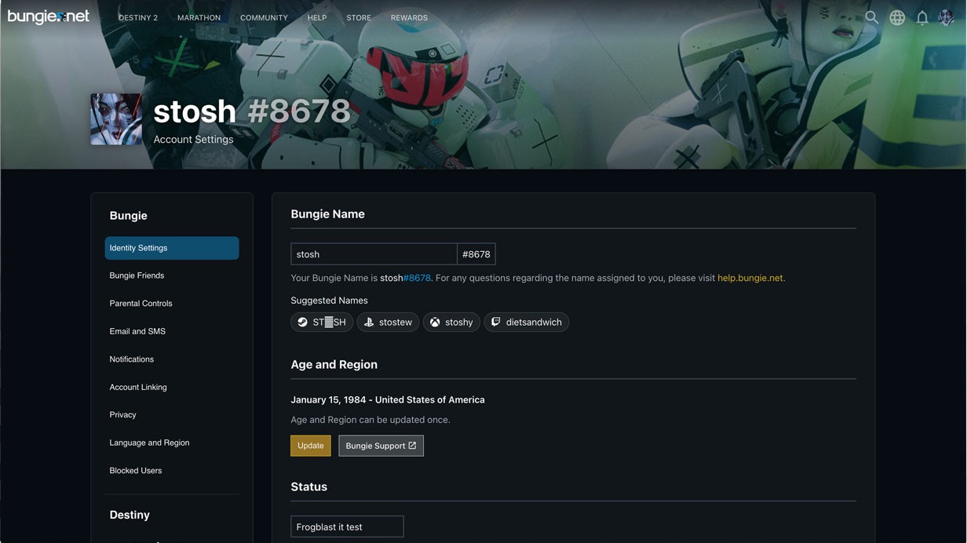Viewport: 967px width, 543px height.
Task: Open the Help nav menu
Action: tap(317, 17)
